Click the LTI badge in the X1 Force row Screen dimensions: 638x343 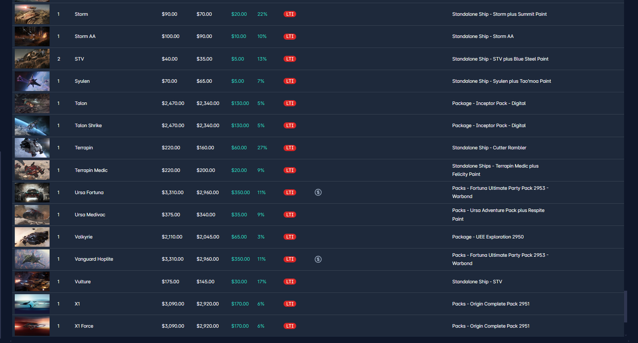tap(290, 326)
